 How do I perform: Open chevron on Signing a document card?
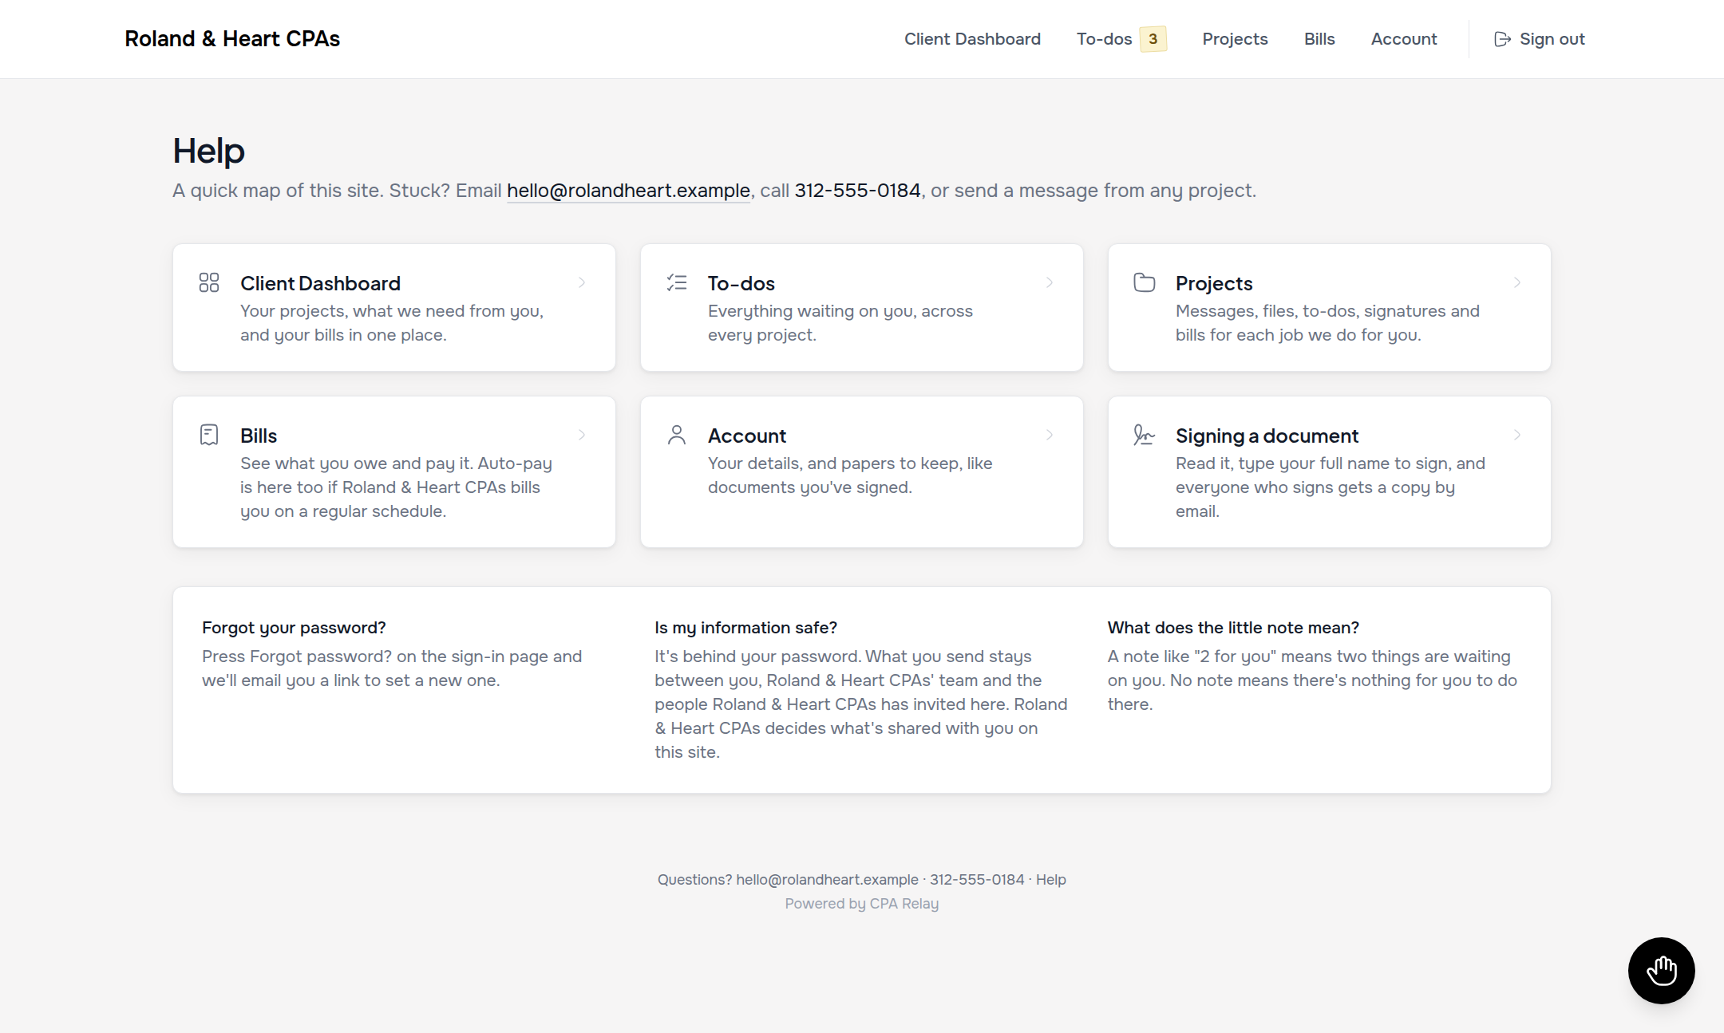pyautogui.click(x=1517, y=435)
